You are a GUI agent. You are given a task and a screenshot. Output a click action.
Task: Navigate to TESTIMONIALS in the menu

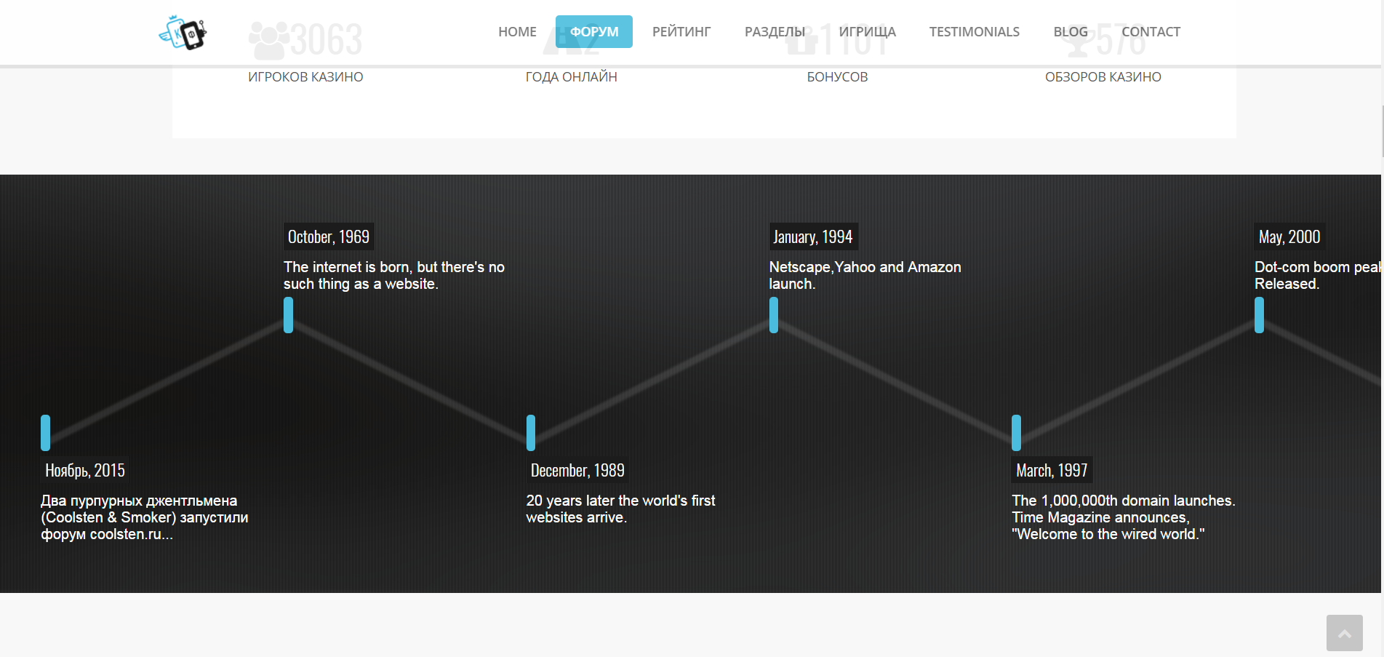click(975, 32)
